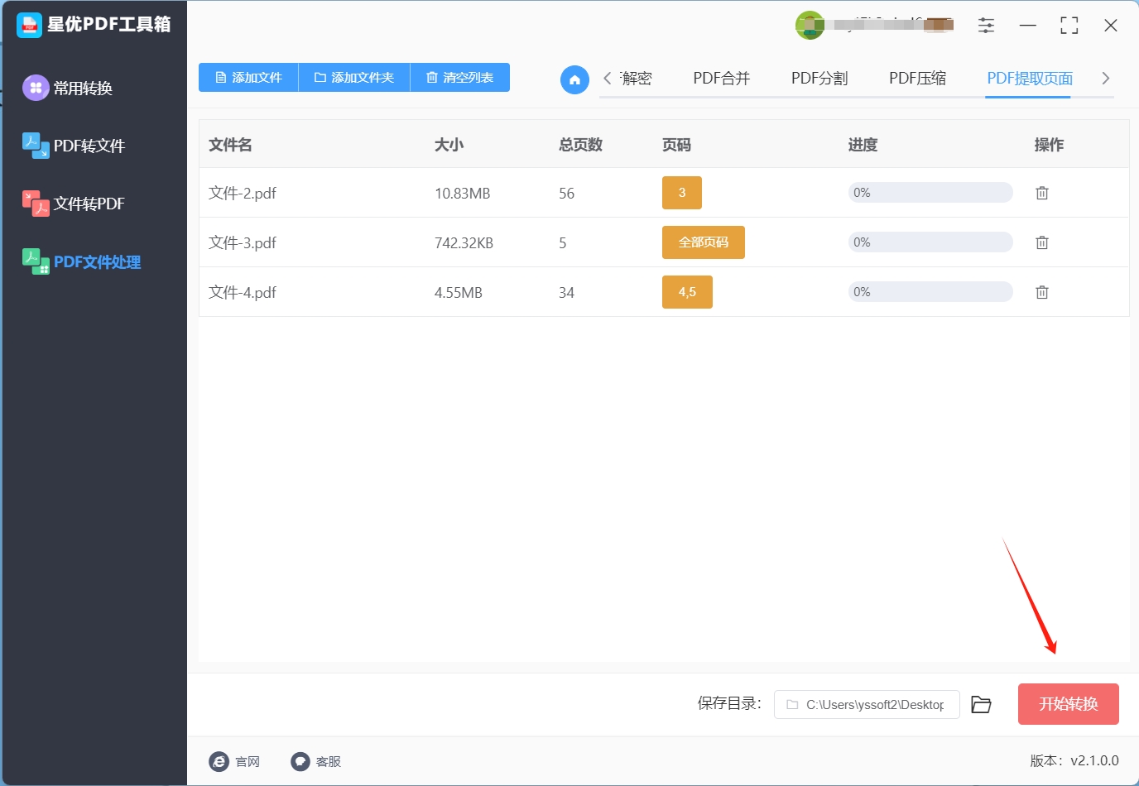Open the settings sliders icon
Screen dimensions: 1139x786
click(x=986, y=26)
